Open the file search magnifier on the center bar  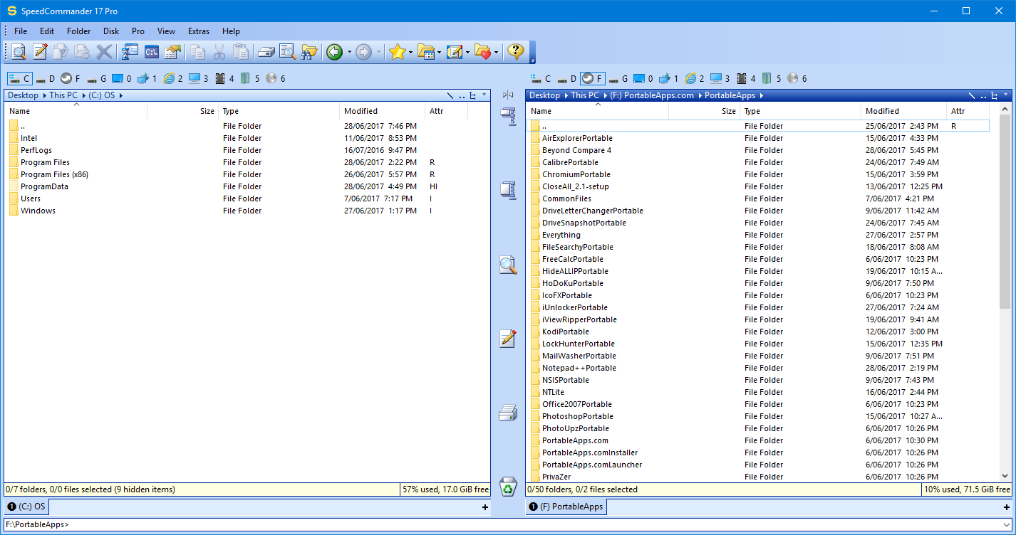click(x=508, y=265)
